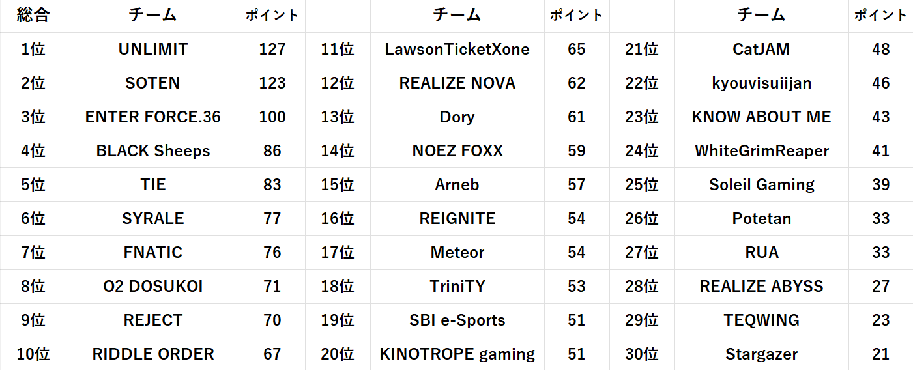Select the SOTEN team cell
The height and width of the screenshot is (370, 913).
tap(153, 83)
